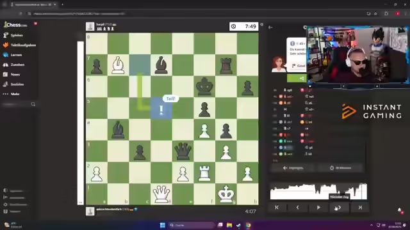Click the evaluation bar left of board

coord(81,123)
